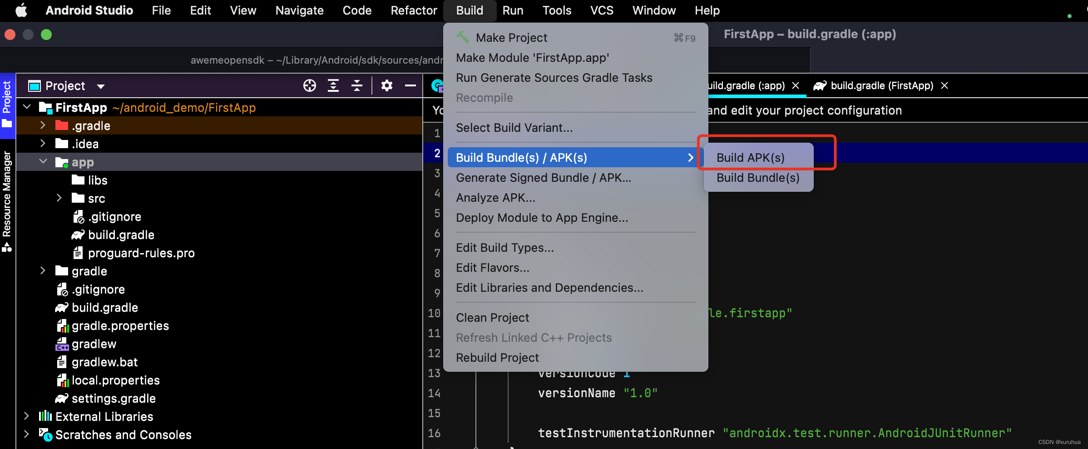1088x449 pixels.
Task: Select Clean Project
Action: (x=575, y=318)
